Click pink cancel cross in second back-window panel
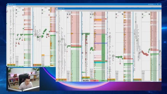The width and height of the screenshot is (167, 94). (49, 15)
